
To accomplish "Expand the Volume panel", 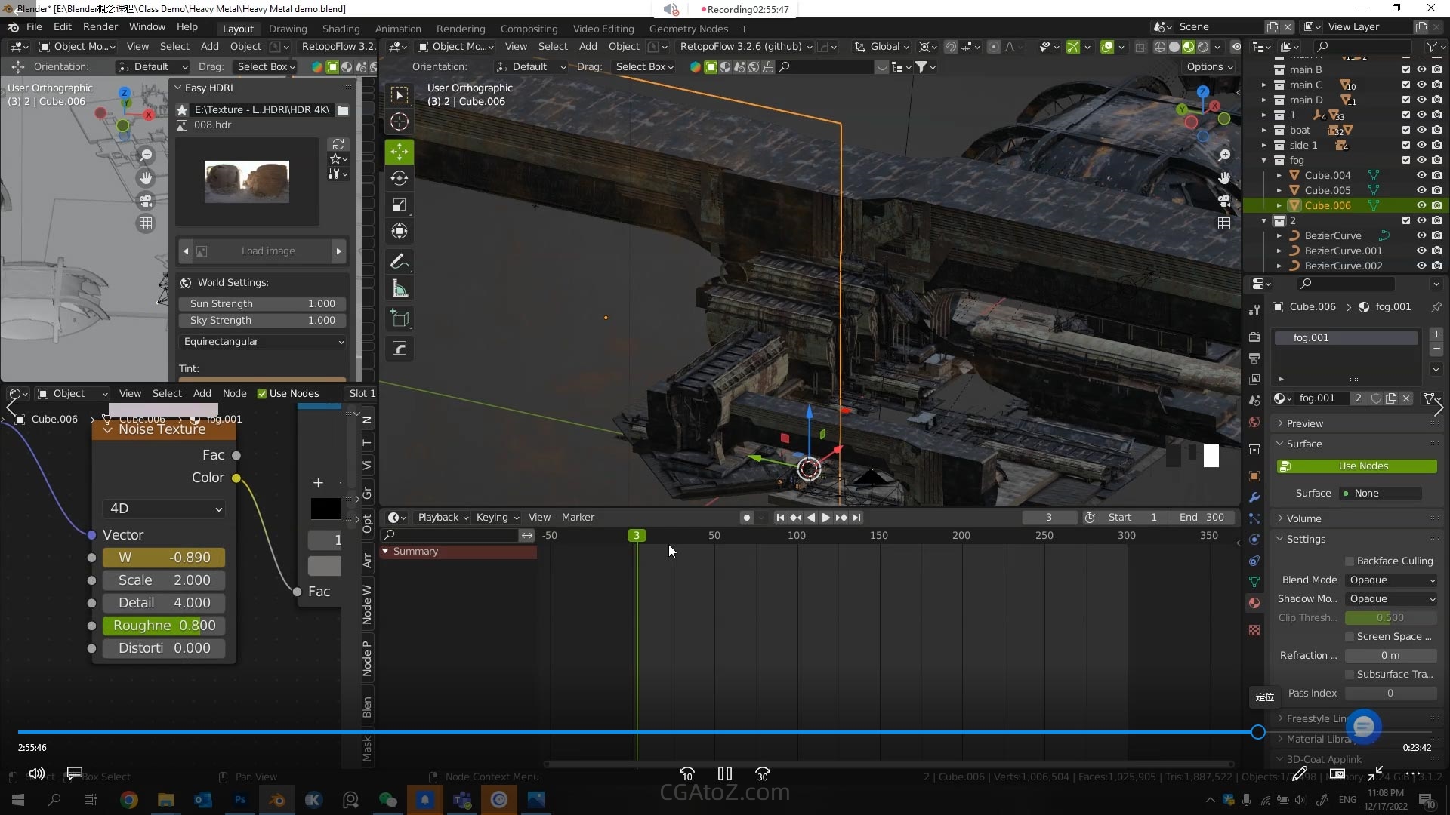I will 1303,518.
